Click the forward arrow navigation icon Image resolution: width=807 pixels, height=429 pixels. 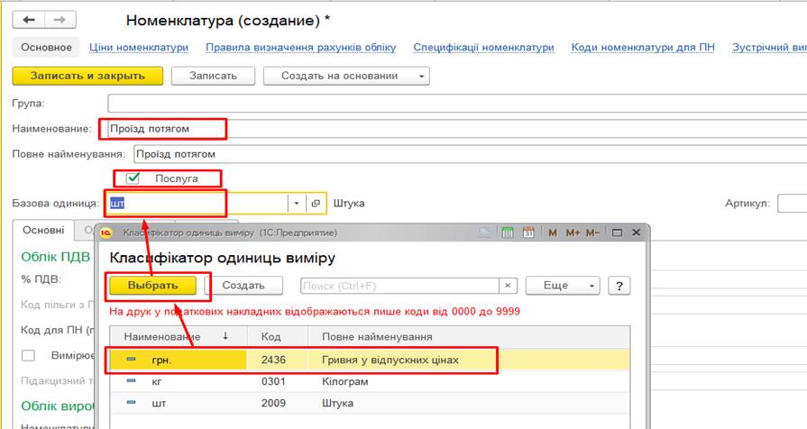tap(60, 20)
